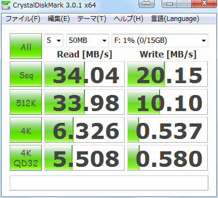This screenshot has height=198, width=218.
Task: Click the 512K read result 33.98
Action: point(84,102)
